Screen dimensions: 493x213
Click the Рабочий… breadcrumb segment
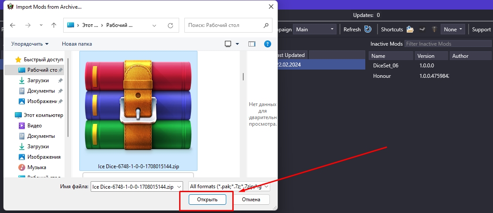(x=119, y=25)
